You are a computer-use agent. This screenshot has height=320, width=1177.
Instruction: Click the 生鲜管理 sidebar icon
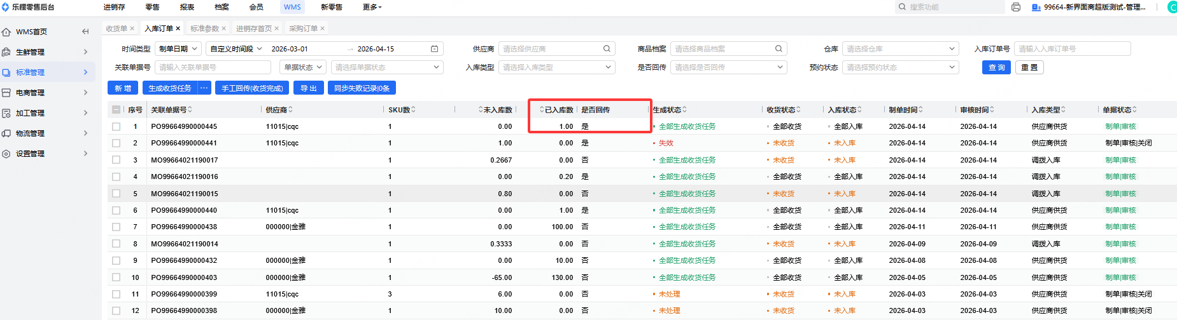click(x=6, y=52)
